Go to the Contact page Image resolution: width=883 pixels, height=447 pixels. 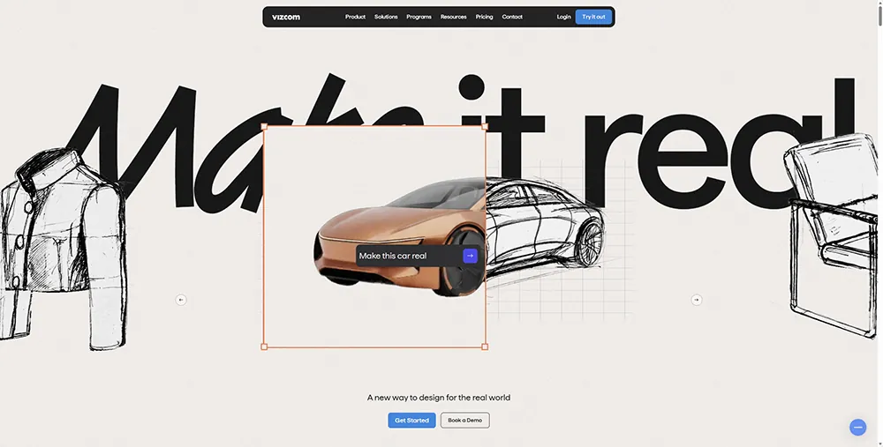coord(512,17)
